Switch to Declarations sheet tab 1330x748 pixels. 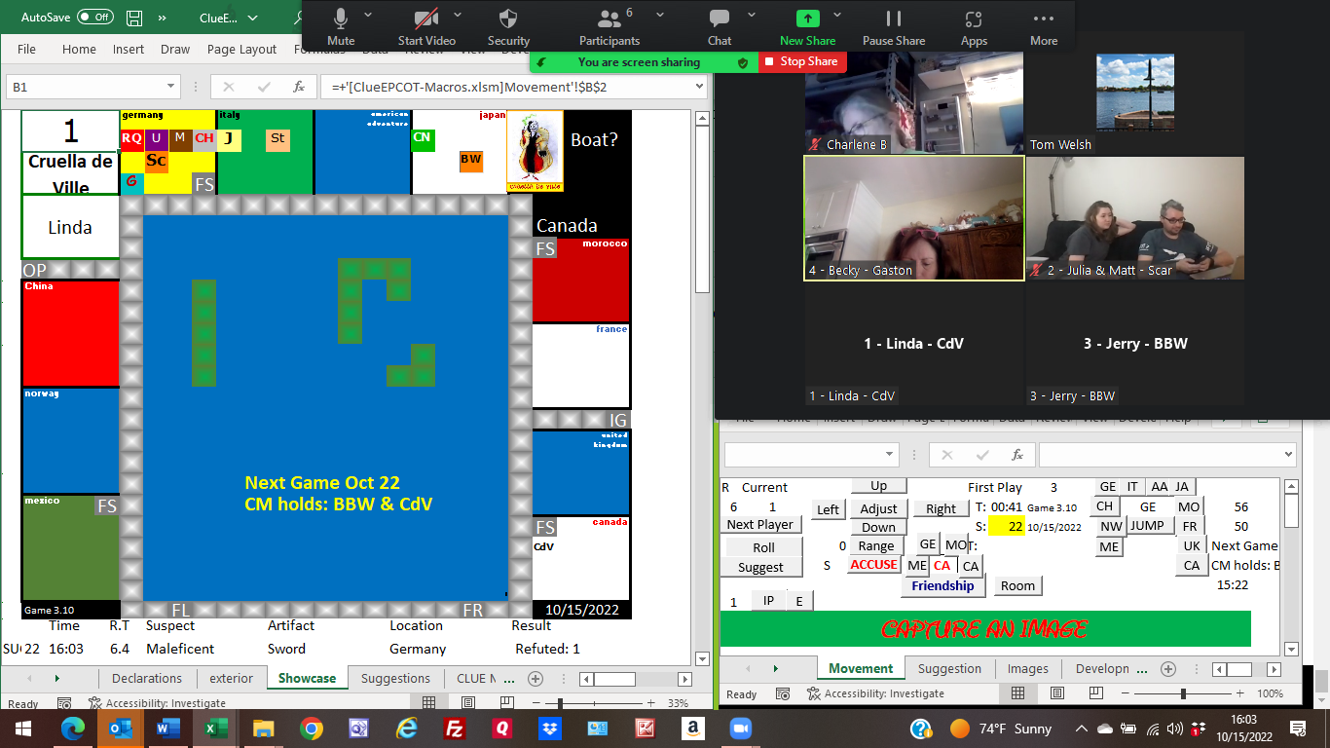click(x=146, y=678)
